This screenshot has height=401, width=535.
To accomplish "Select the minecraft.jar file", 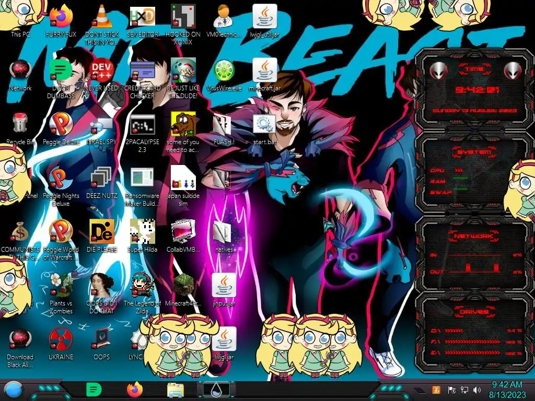I will click(265, 74).
